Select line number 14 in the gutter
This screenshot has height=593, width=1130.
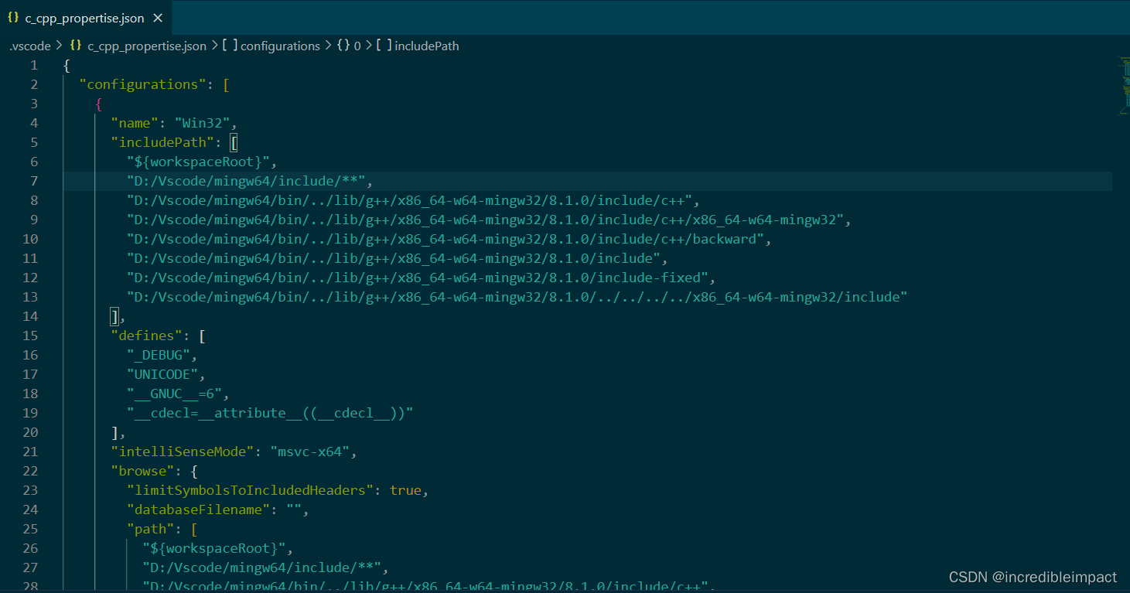30,316
